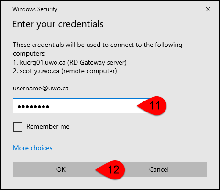
Task: Click blank title bar area beside Windows Security
Action: click(128, 9)
